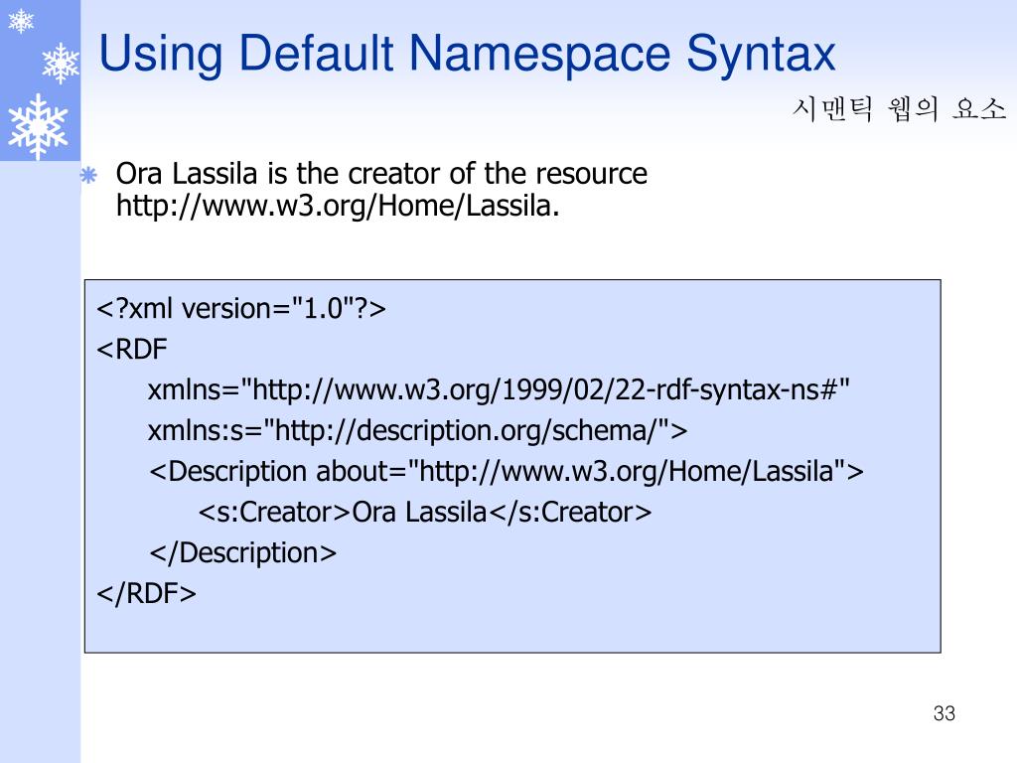Click the xmlns rdf-syntax-ns namespace line
The width and height of the screenshot is (1017, 763).
point(499,389)
